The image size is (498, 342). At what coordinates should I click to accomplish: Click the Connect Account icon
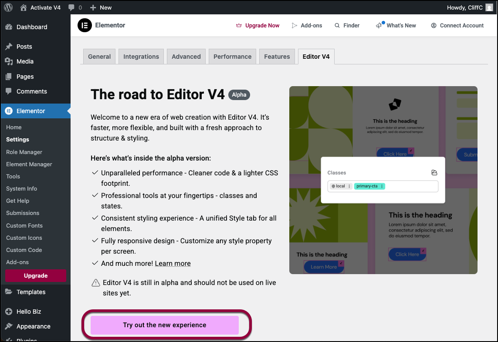434,25
